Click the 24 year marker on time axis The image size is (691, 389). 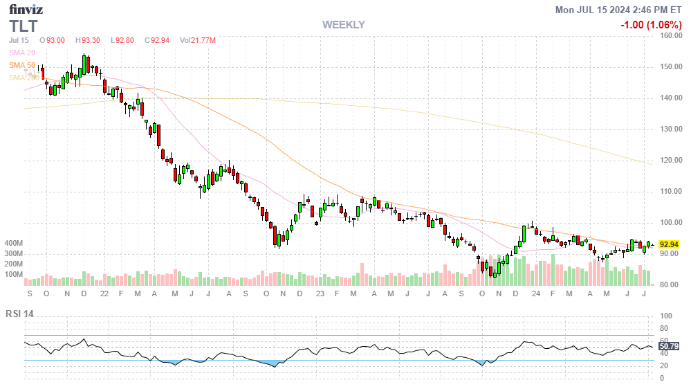(536, 294)
